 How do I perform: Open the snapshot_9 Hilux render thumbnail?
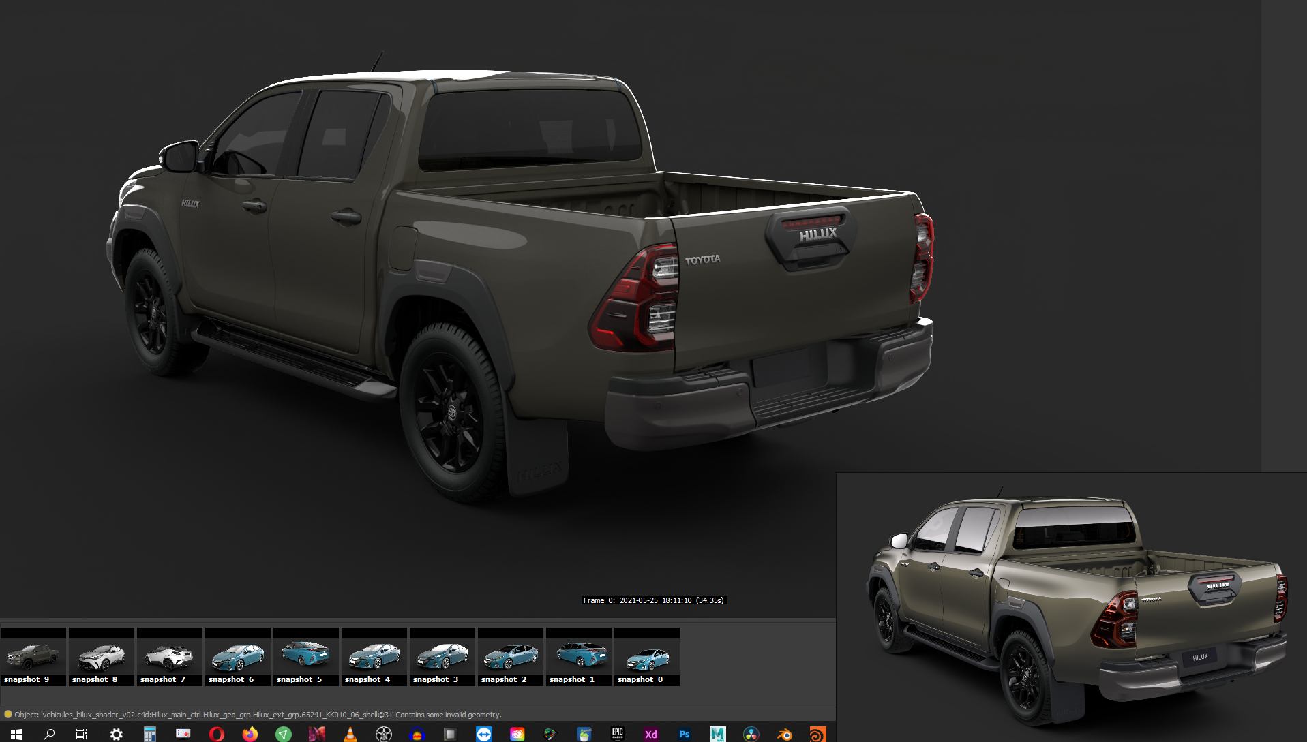33,657
